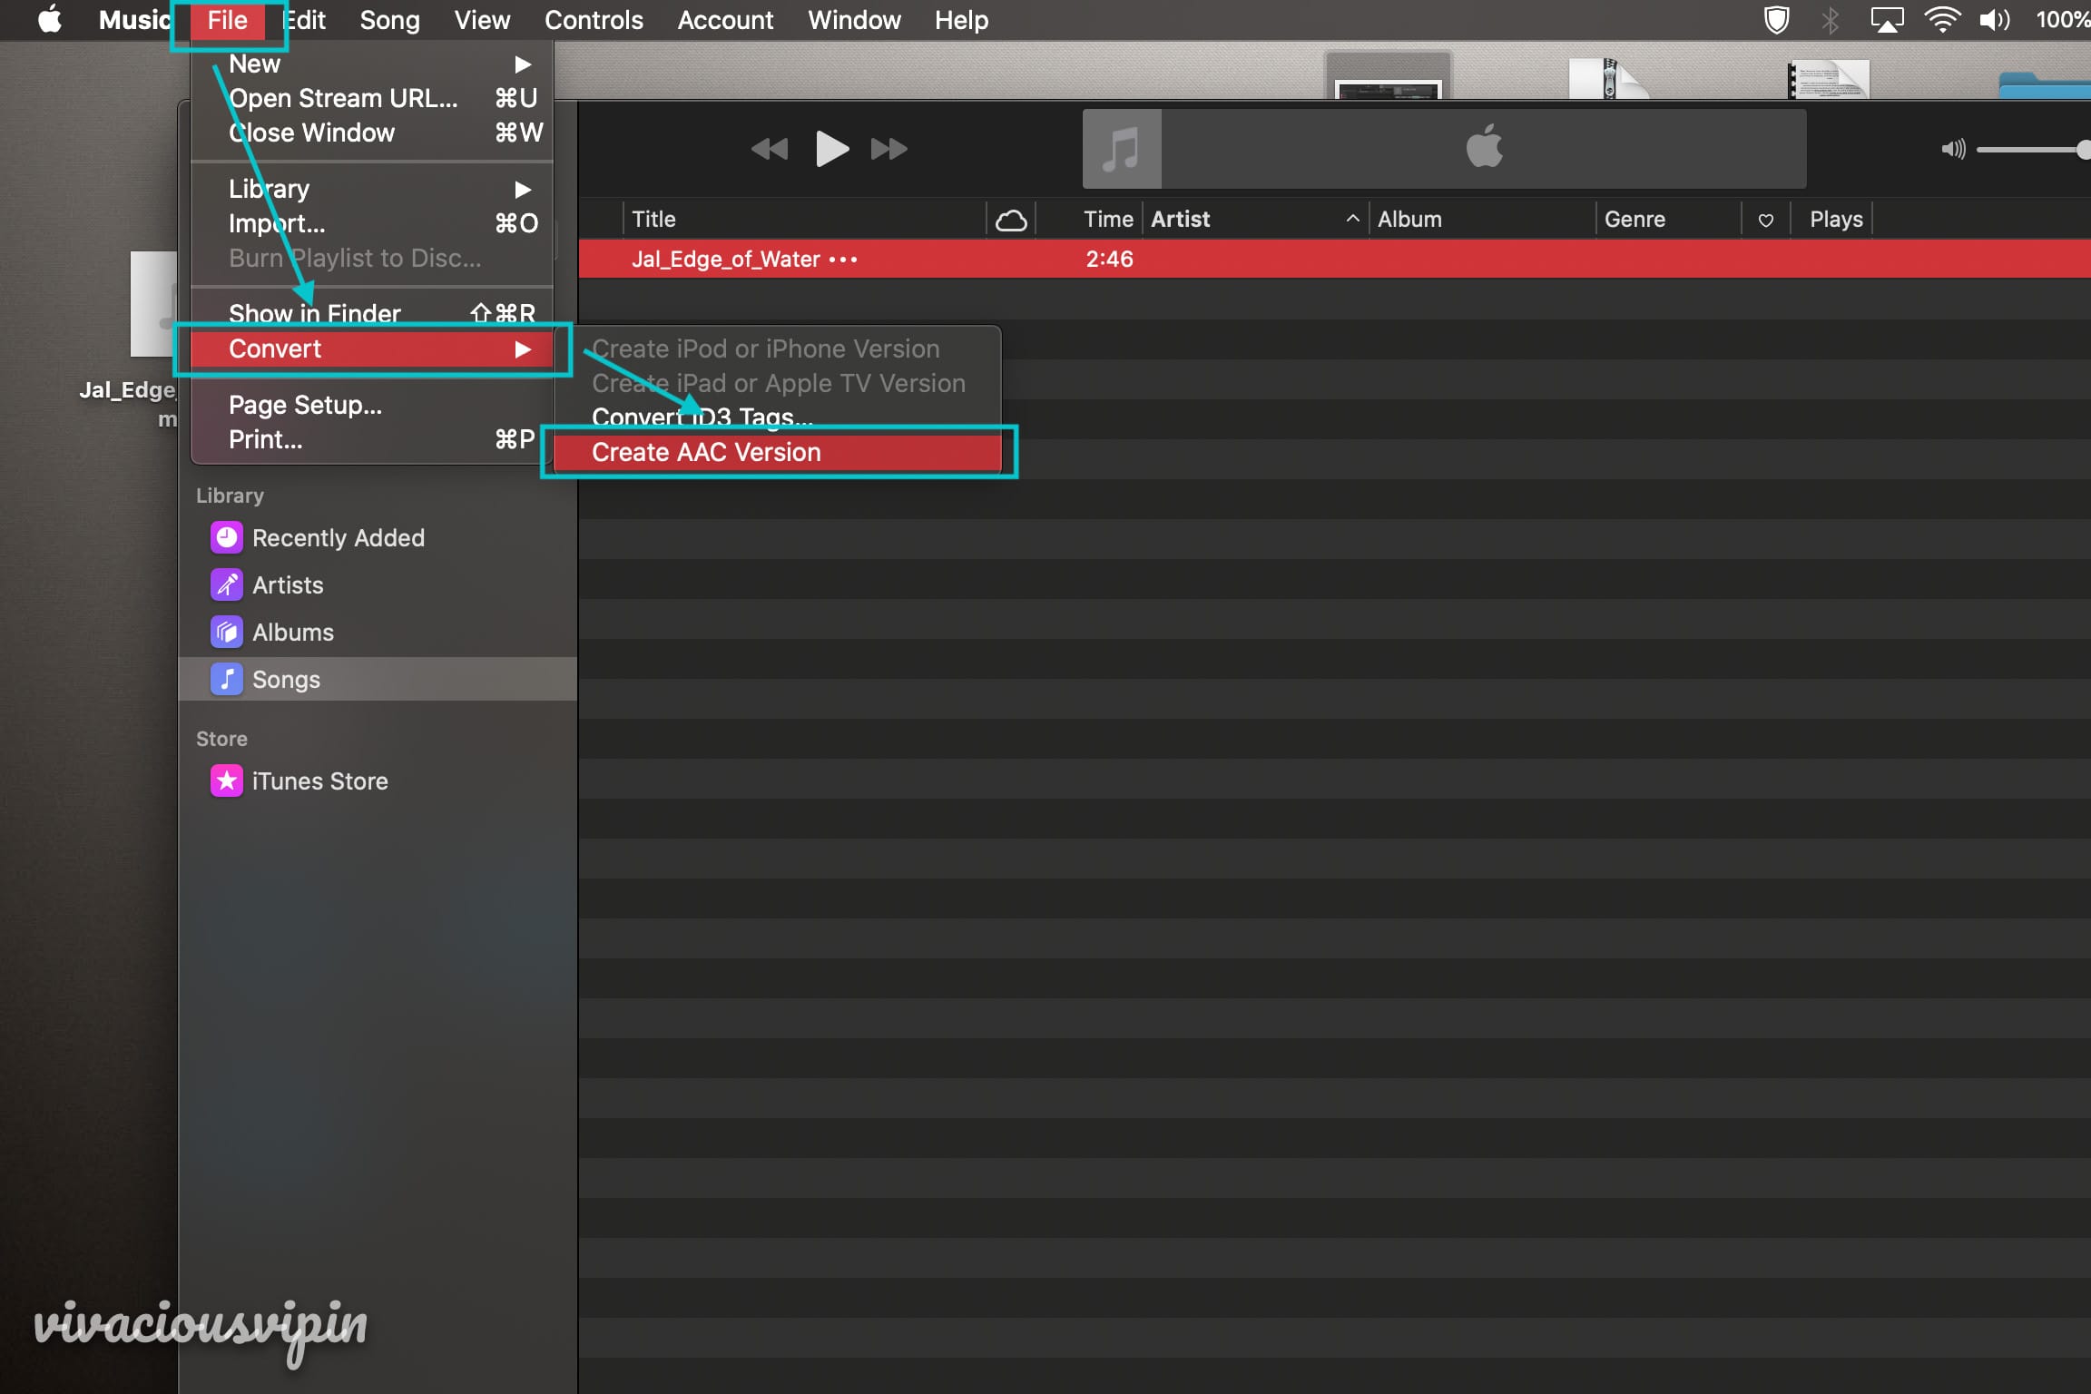Sort by Title column
Screen dimensions: 2091x1394
coord(805,220)
